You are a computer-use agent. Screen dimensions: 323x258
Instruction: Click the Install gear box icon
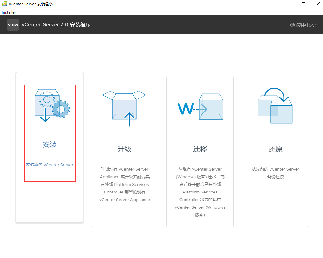(52, 105)
